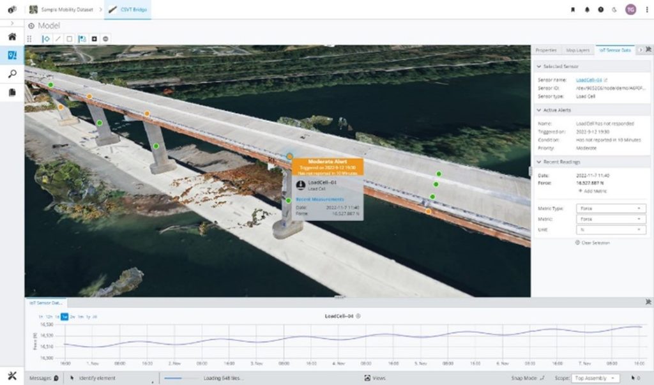Viewport: 654px width, 385px height.
Task: Open the Properties tab
Action: tap(547, 50)
